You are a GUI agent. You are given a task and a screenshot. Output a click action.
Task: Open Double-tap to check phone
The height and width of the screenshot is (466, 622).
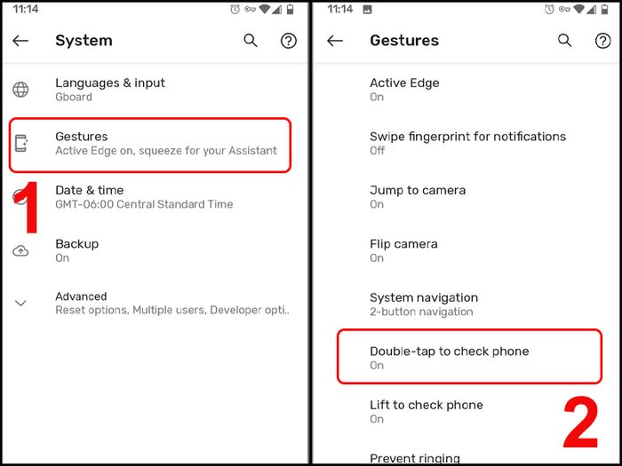tap(470, 357)
